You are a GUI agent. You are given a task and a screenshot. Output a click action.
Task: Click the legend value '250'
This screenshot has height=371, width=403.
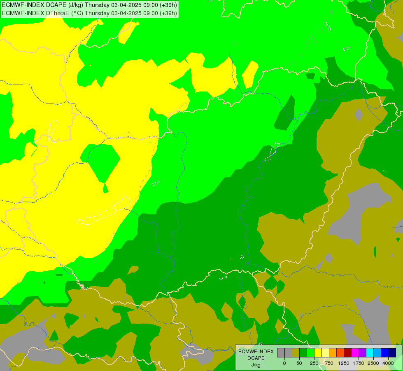point(314,363)
